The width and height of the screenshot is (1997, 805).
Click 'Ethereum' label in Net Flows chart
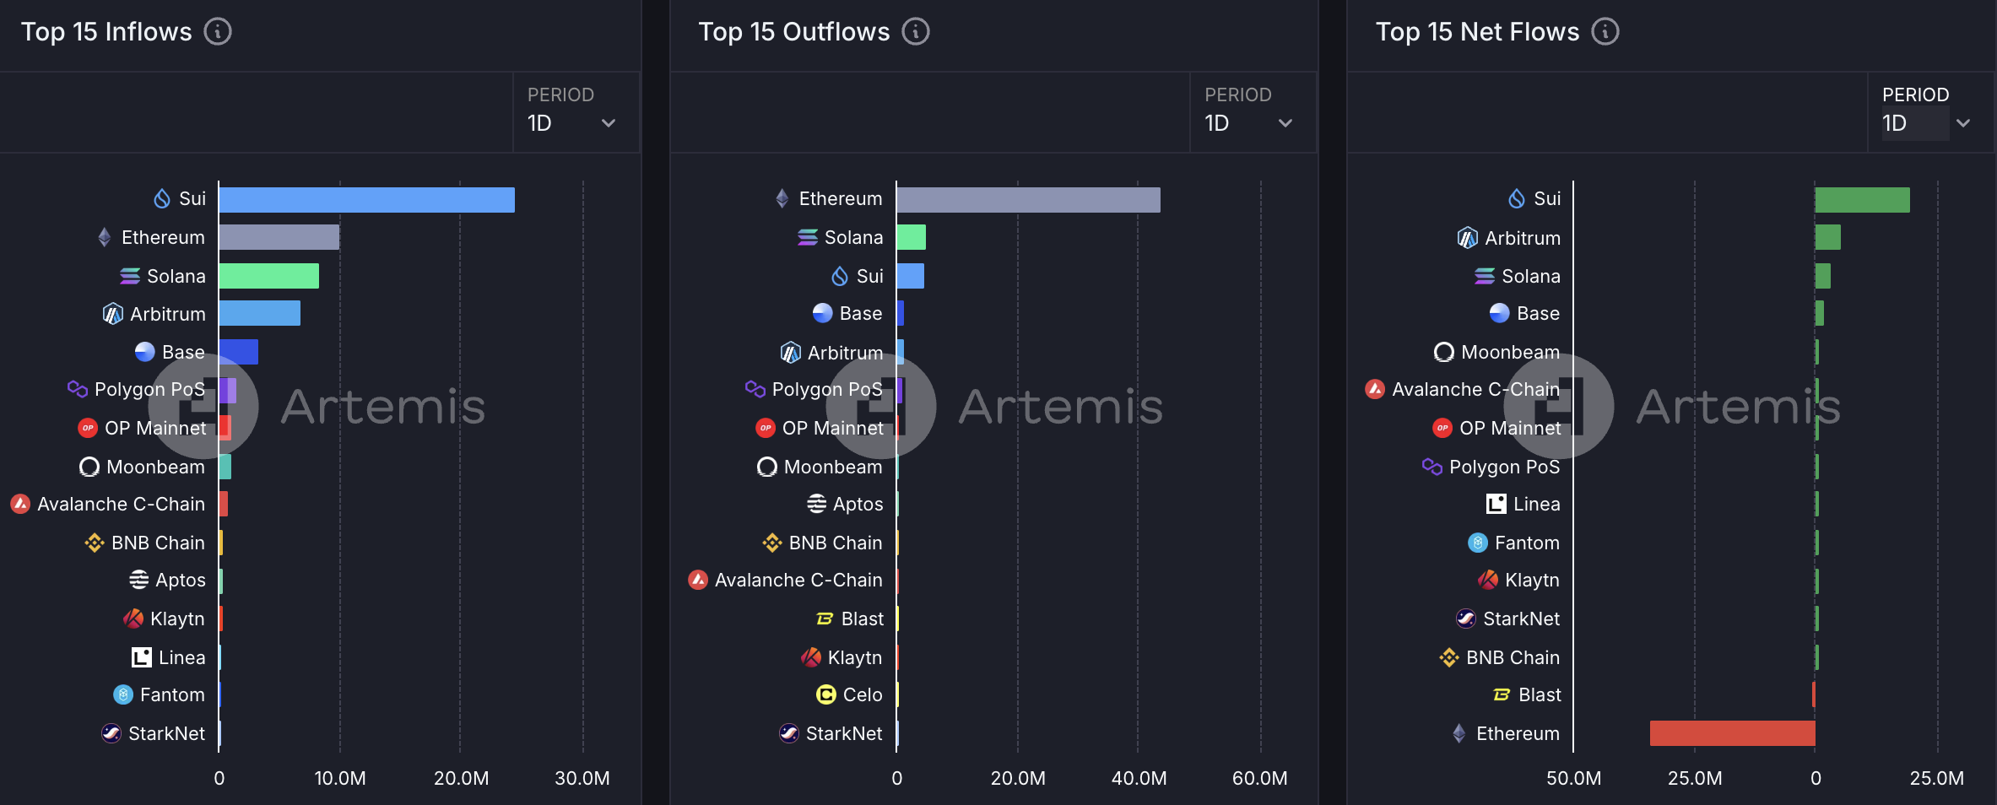pos(1518,733)
